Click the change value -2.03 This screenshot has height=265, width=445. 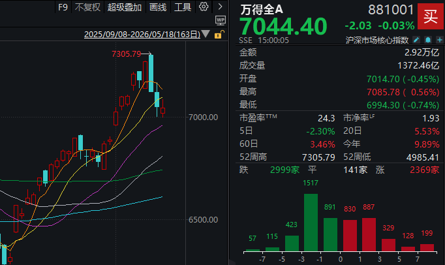click(x=358, y=26)
